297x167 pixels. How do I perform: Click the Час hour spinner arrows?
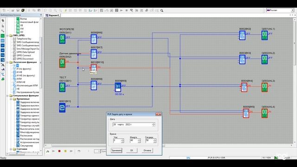[123, 141]
